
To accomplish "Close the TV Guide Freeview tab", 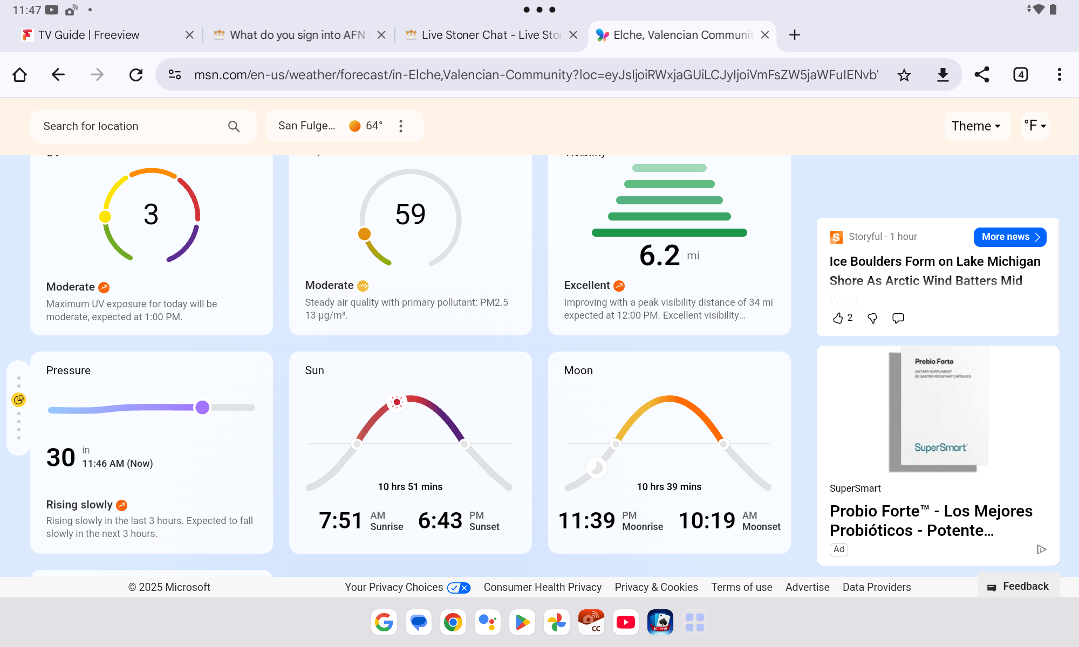I will click(x=189, y=35).
